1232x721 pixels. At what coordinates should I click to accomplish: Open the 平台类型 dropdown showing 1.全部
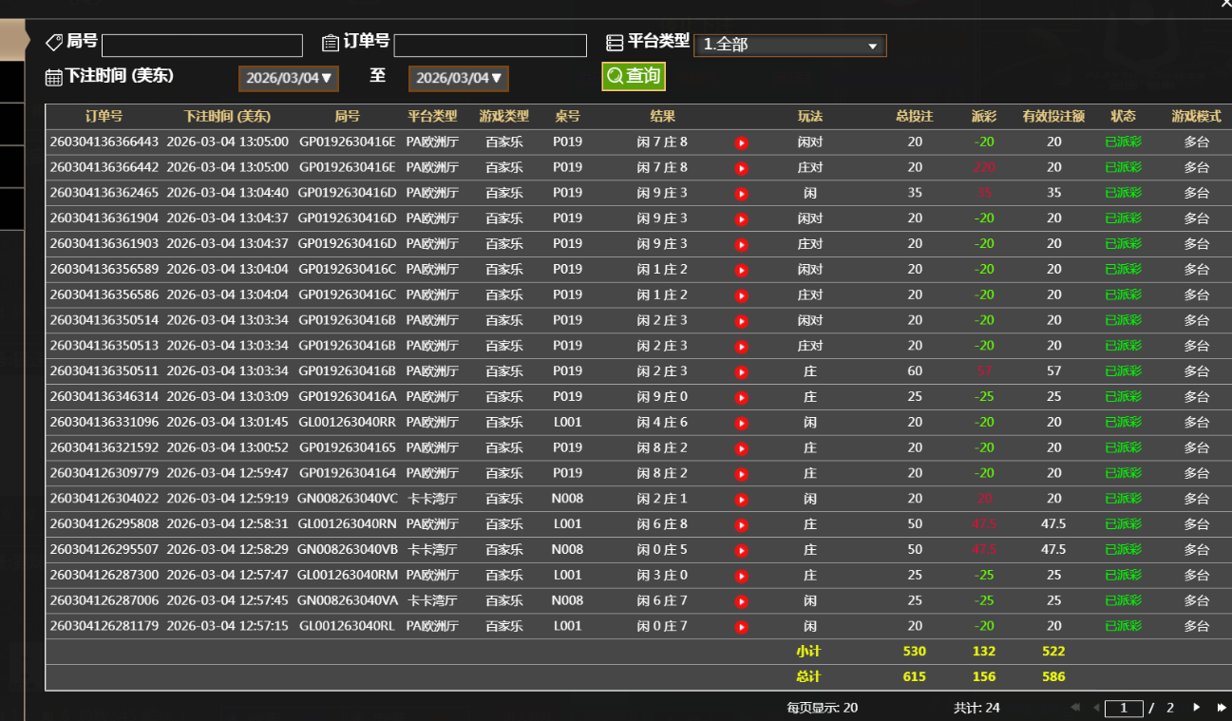(x=789, y=45)
